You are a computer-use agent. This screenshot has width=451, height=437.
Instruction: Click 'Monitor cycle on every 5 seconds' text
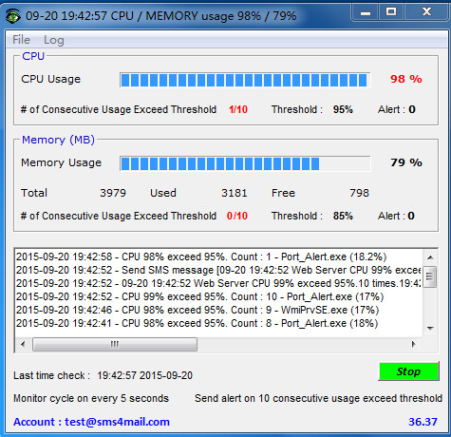(x=91, y=398)
